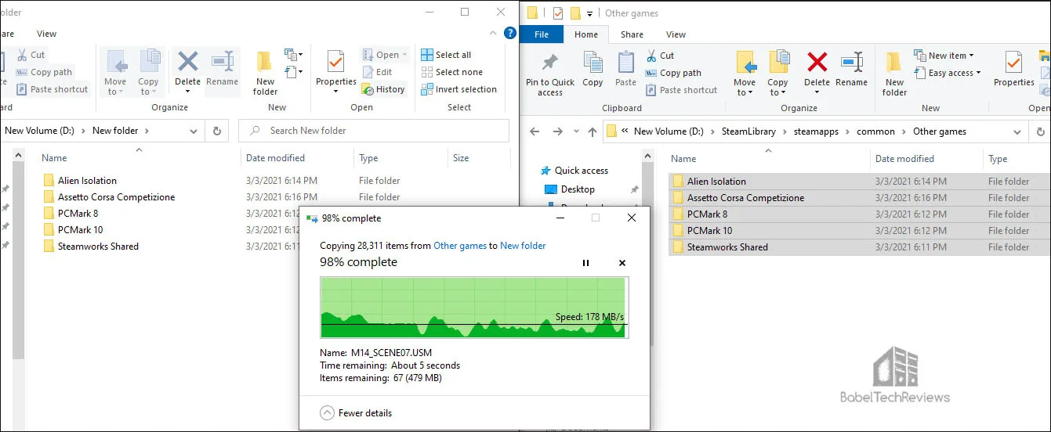Refresh the left window's folder view

pyautogui.click(x=217, y=131)
